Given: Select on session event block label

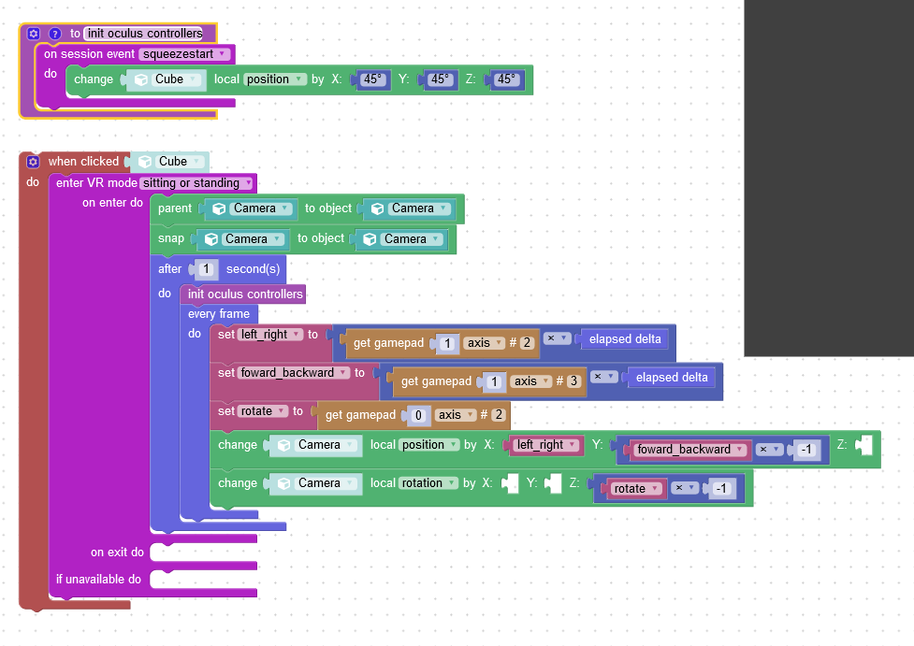Looking at the screenshot, I should pyautogui.click(x=89, y=54).
